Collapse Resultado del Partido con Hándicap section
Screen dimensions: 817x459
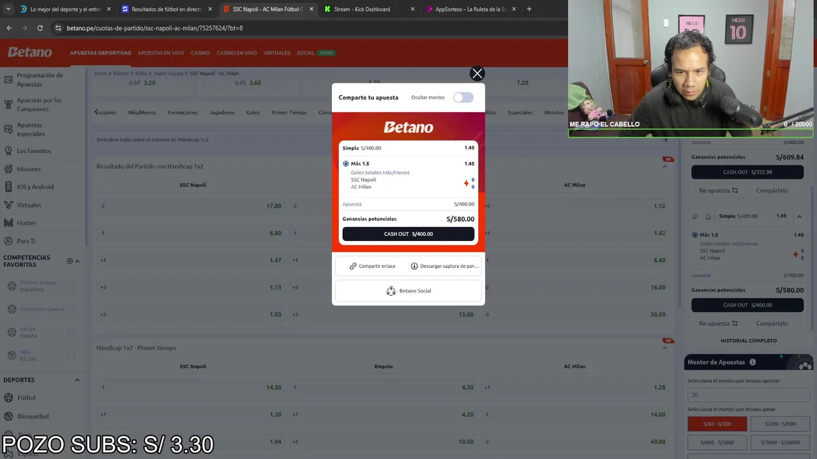point(664,166)
